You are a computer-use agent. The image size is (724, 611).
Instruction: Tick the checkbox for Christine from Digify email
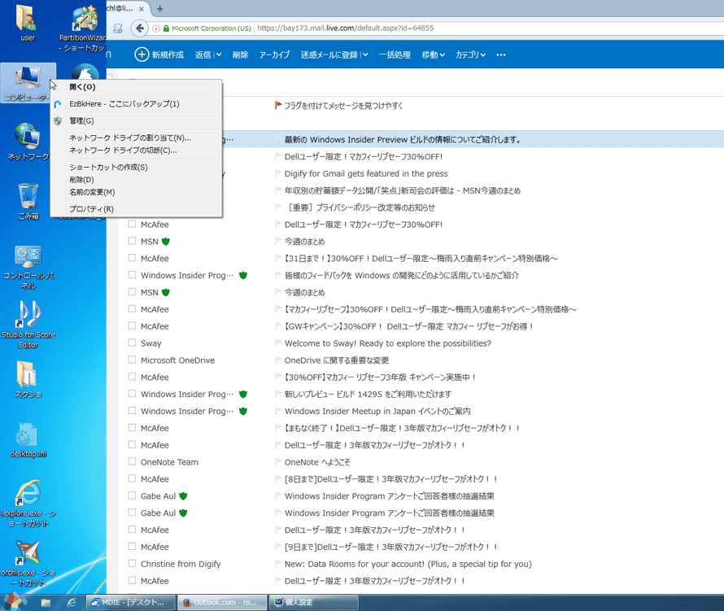point(132,564)
